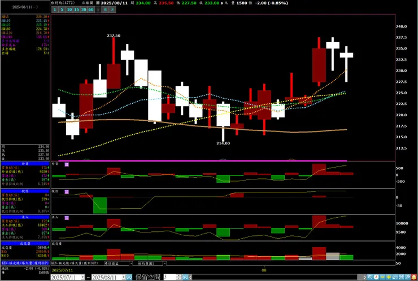The width and height of the screenshot is (418, 281).
Task: Click the 2025/08/11(一) date box at top-left
Action: 25,7
